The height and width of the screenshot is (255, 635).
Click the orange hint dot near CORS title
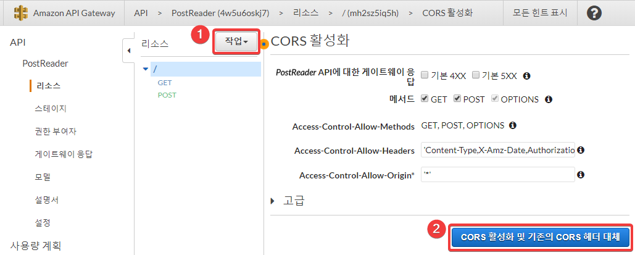click(x=265, y=44)
